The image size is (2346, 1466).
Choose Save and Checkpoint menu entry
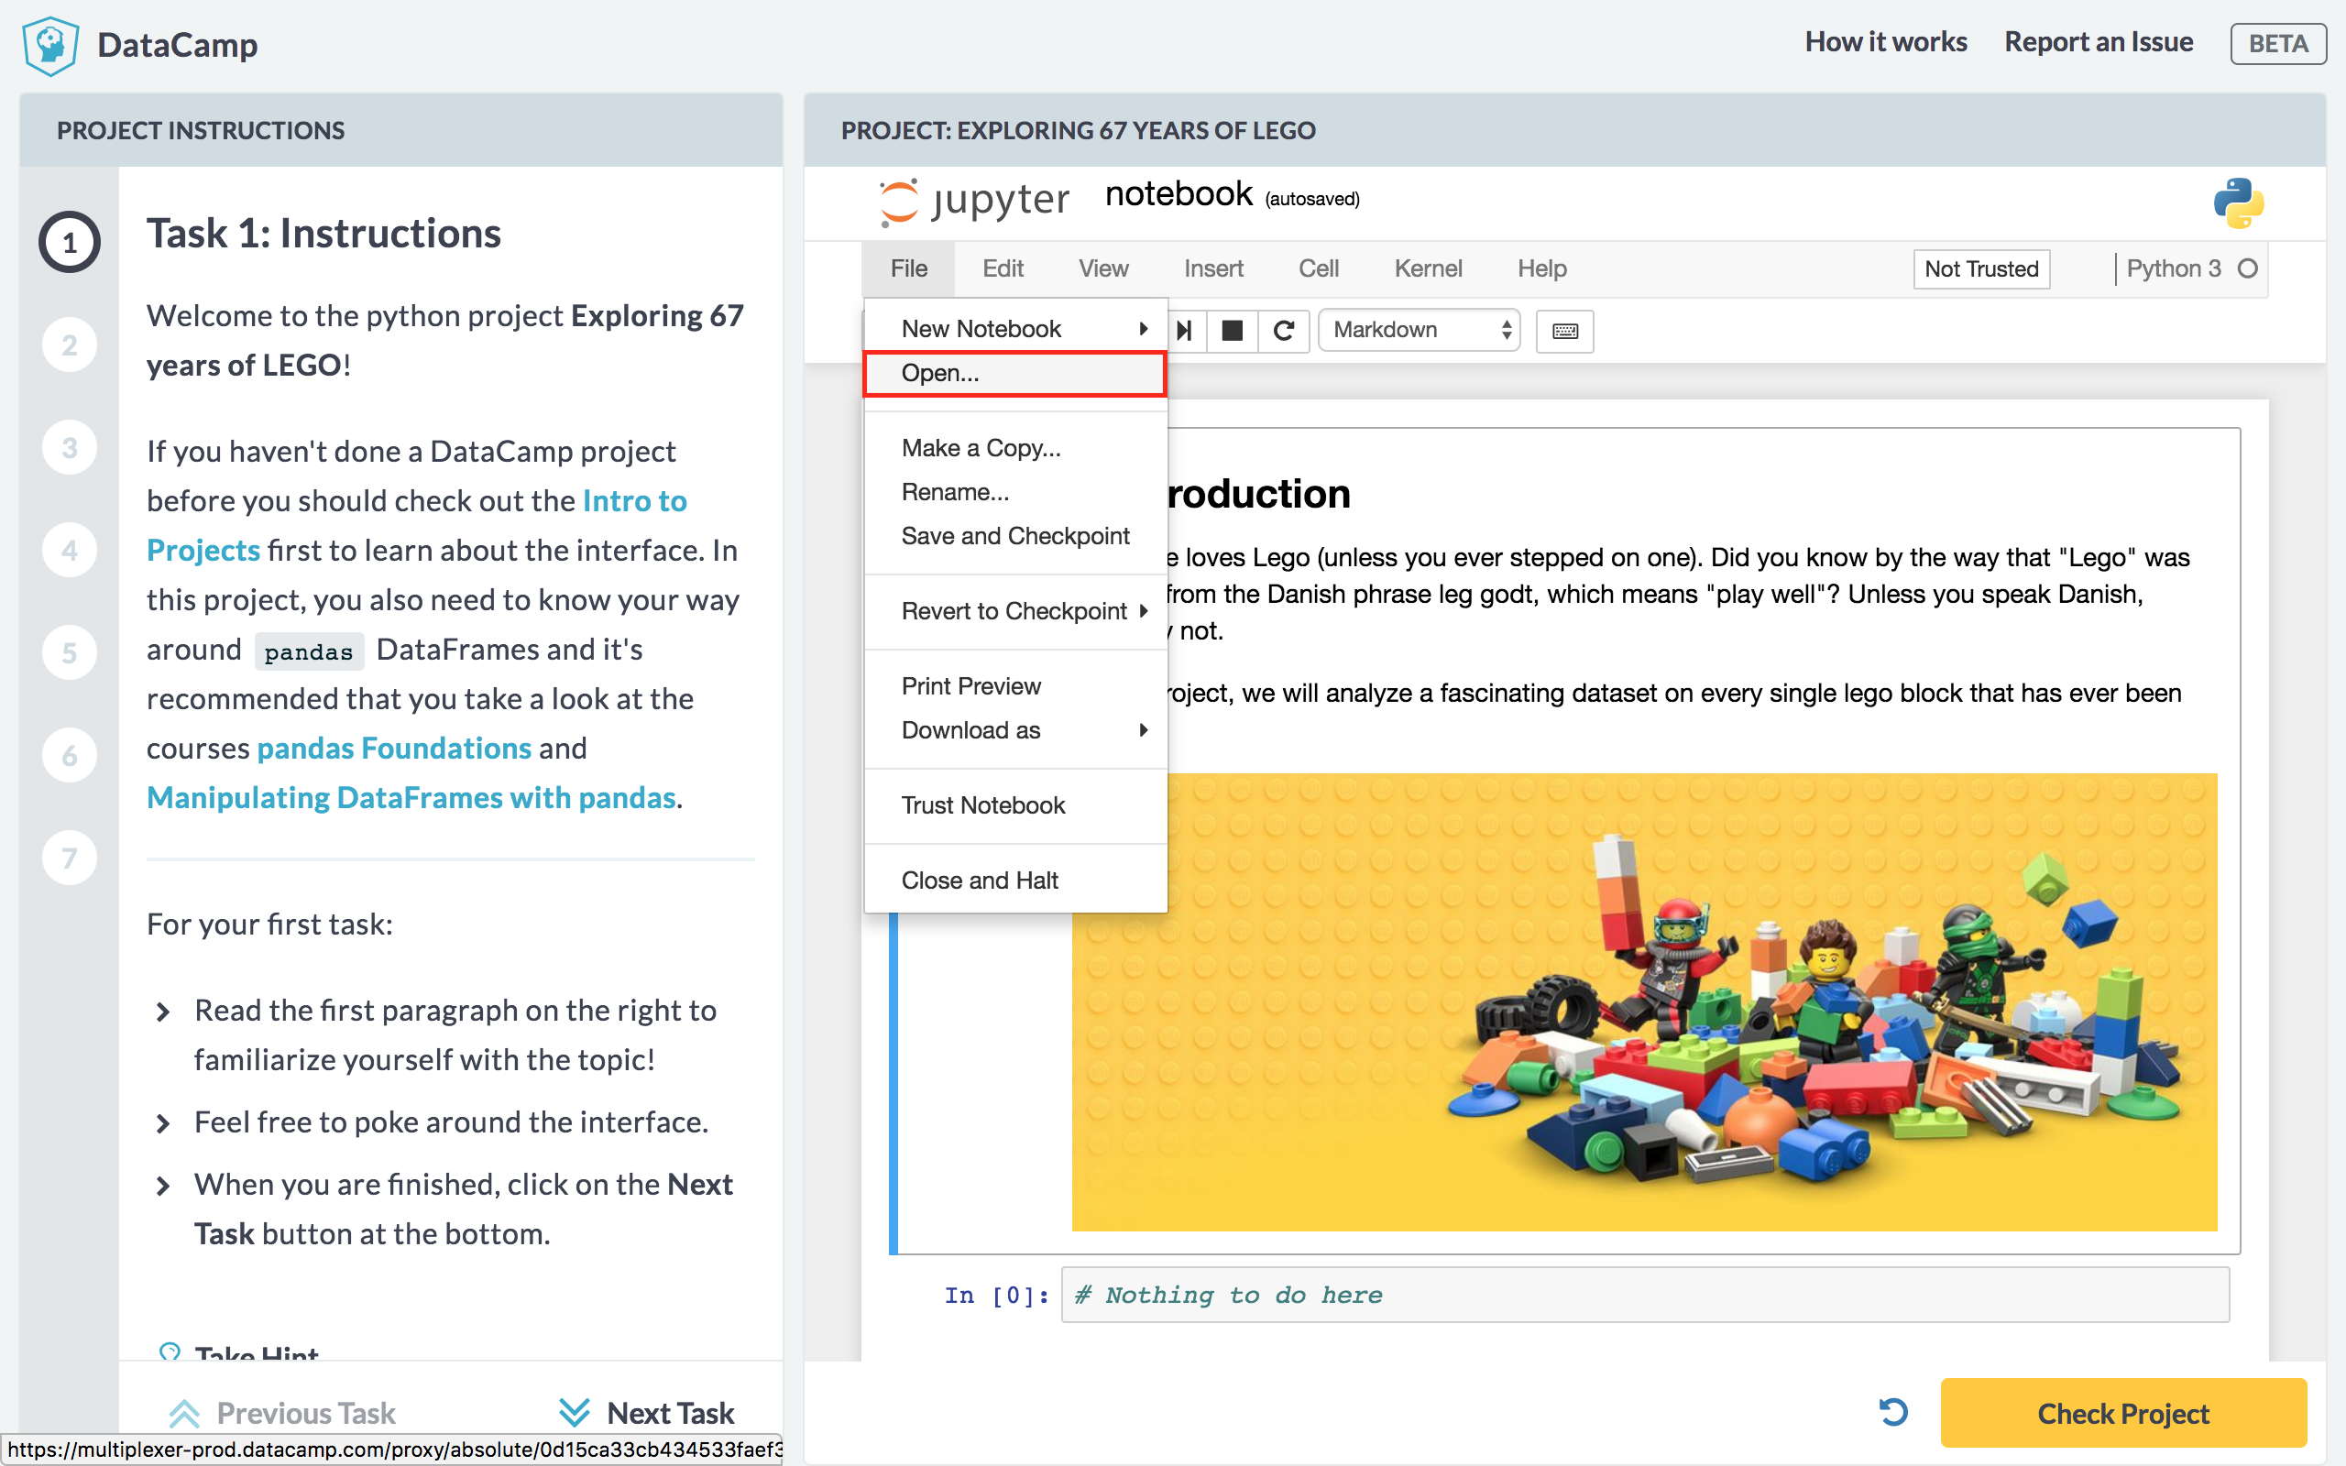(1015, 536)
